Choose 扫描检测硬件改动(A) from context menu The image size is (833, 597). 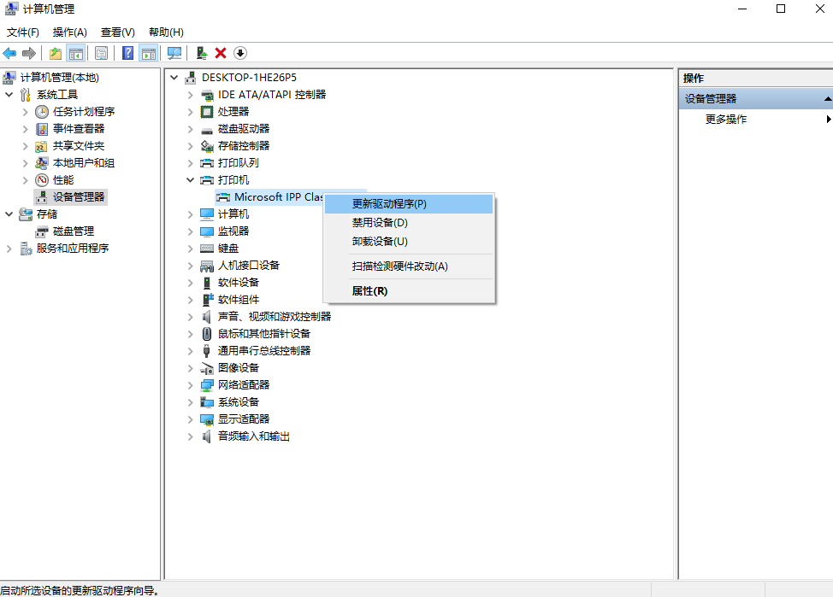pyautogui.click(x=409, y=266)
